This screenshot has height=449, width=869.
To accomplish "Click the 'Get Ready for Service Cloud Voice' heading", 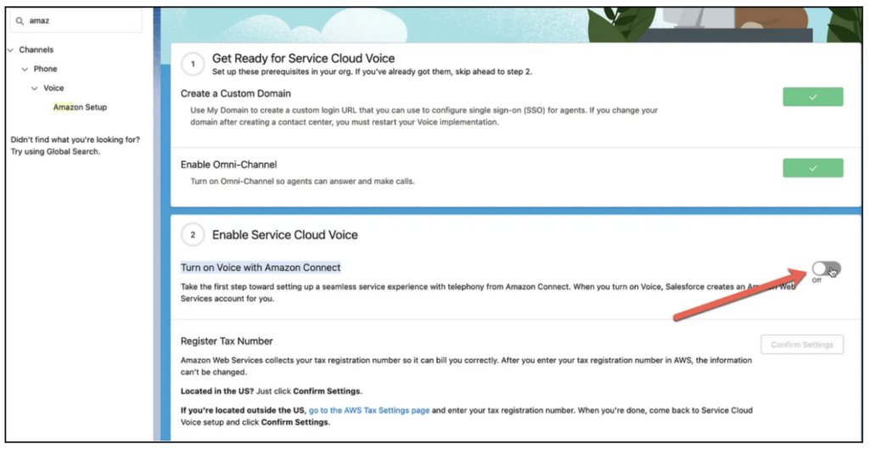I will pos(303,59).
